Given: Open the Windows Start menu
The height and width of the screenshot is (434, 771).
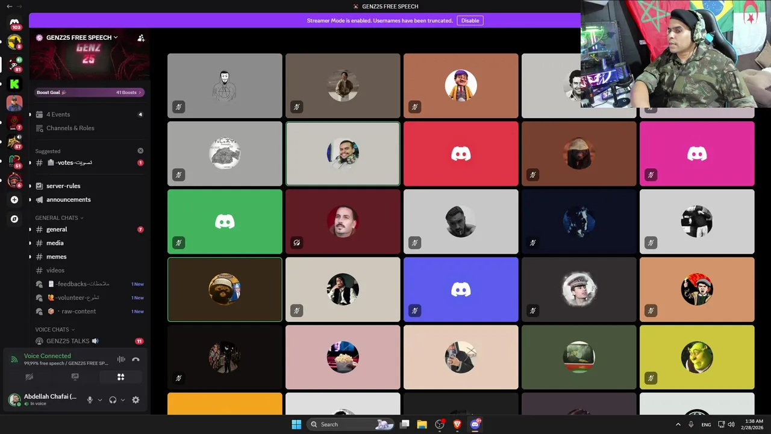Looking at the screenshot, I should click(x=296, y=424).
